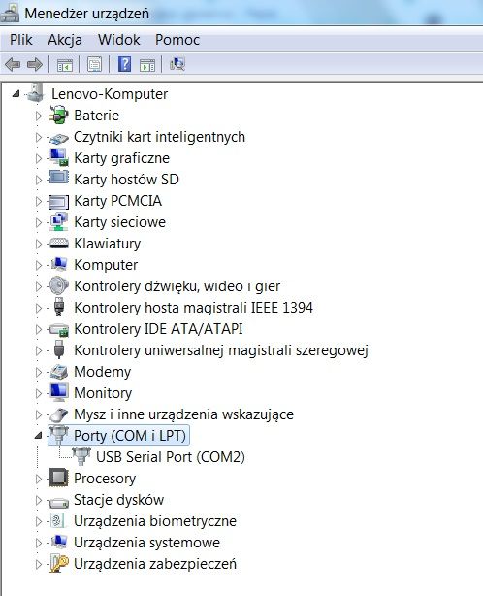The image size is (483, 596).
Task: Collapse the Porty (COM i LPT) node
Action: [x=39, y=436]
